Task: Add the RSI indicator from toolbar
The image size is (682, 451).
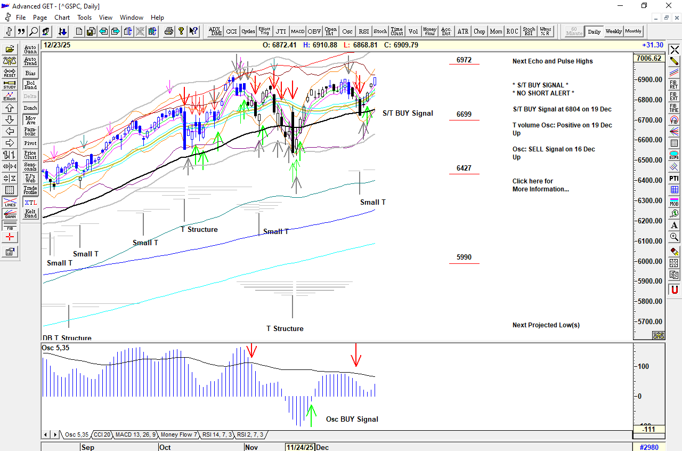Action: (x=363, y=31)
